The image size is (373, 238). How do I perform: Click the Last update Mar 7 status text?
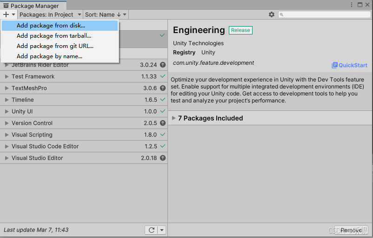click(36, 230)
